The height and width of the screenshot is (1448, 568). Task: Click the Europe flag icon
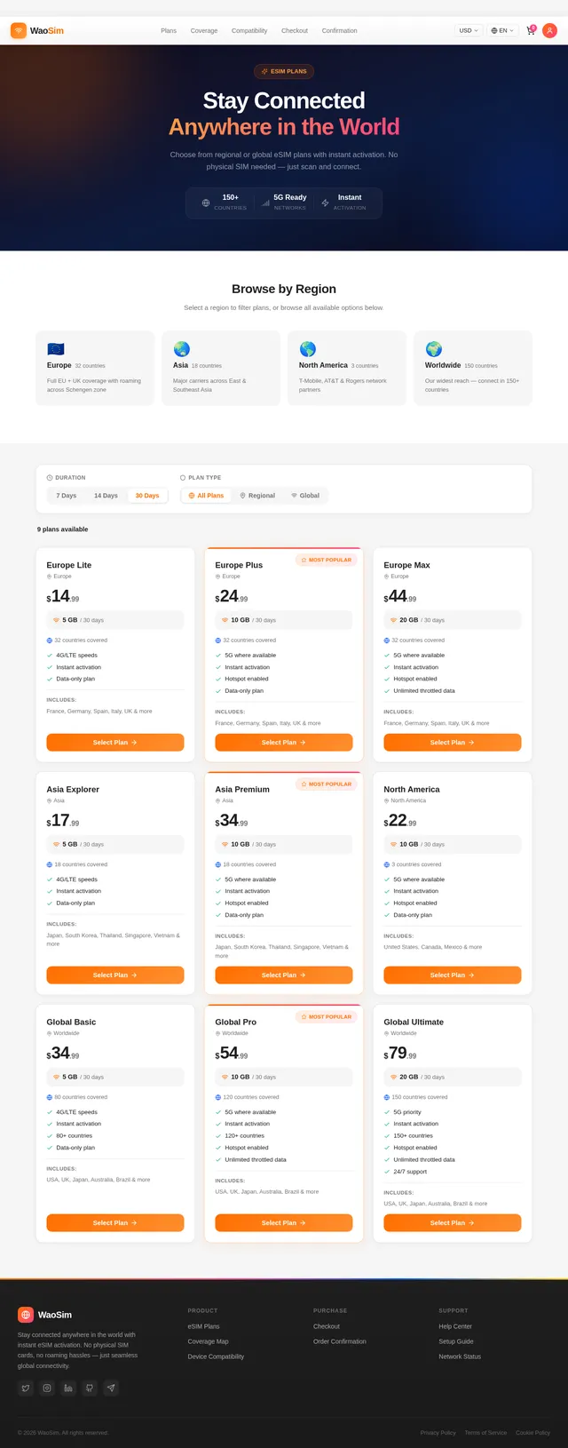56,349
